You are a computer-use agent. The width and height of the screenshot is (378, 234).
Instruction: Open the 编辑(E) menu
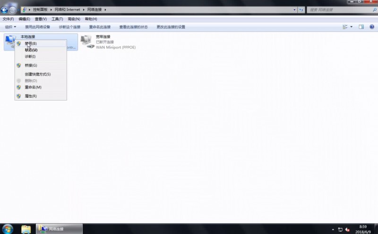click(x=25, y=19)
